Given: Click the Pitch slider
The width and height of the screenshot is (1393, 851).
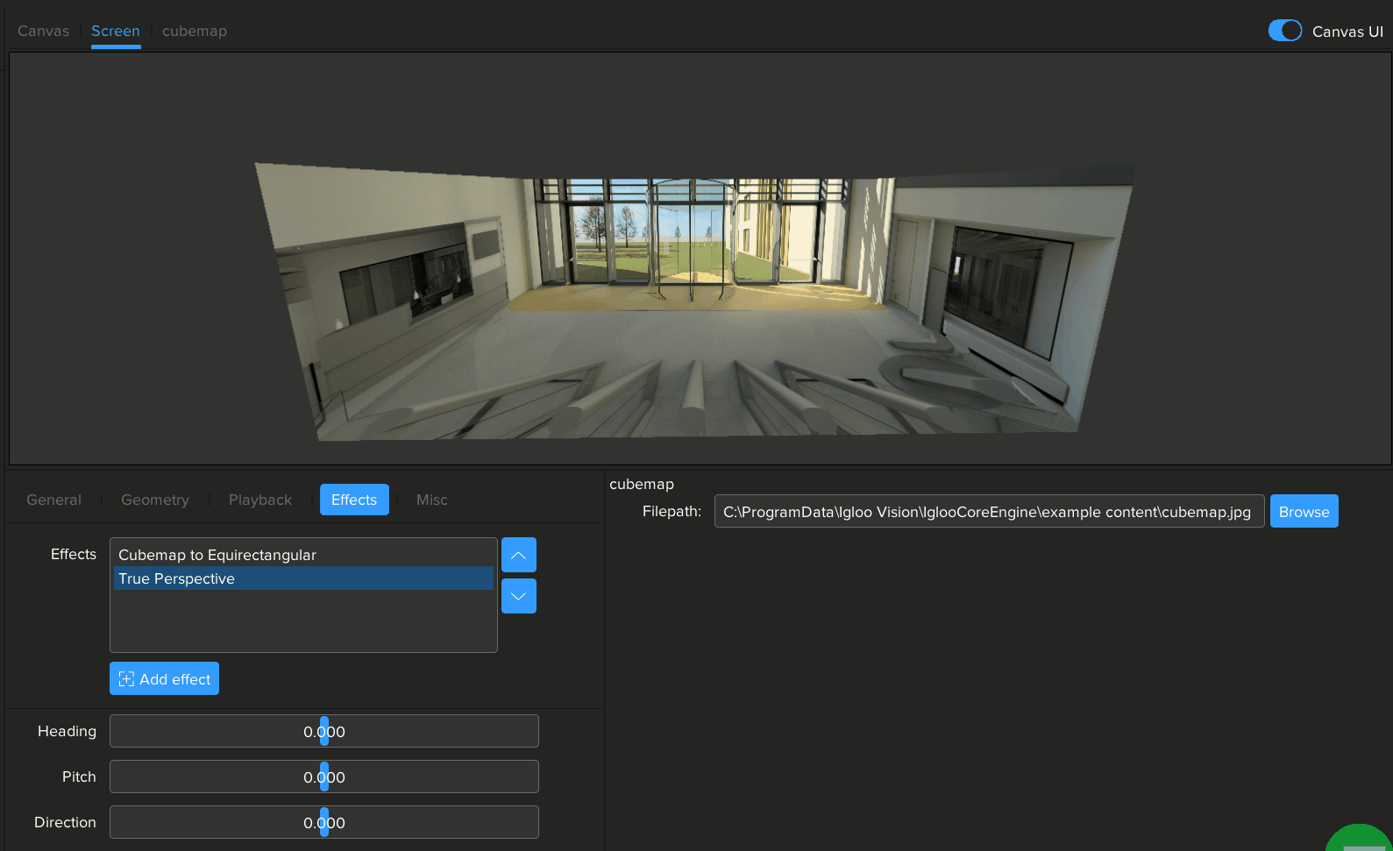Looking at the screenshot, I should coord(323,777).
